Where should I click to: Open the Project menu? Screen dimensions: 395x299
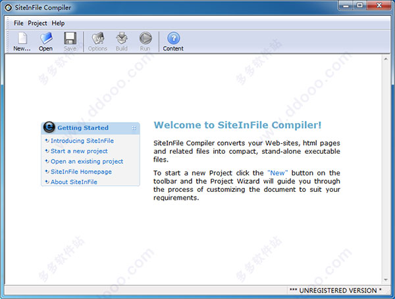38,23
